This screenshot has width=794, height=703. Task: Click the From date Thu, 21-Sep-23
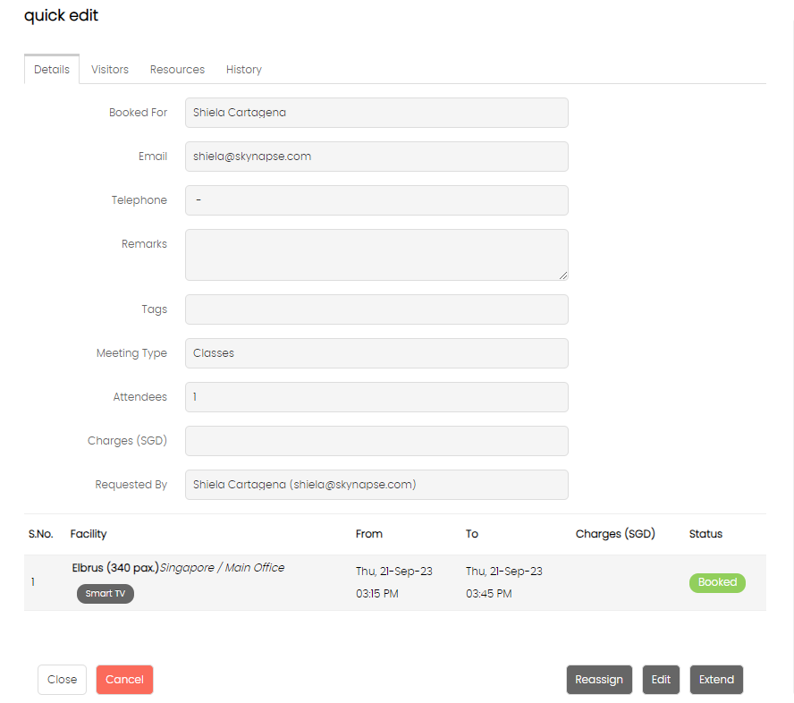(x=394, y=572)
